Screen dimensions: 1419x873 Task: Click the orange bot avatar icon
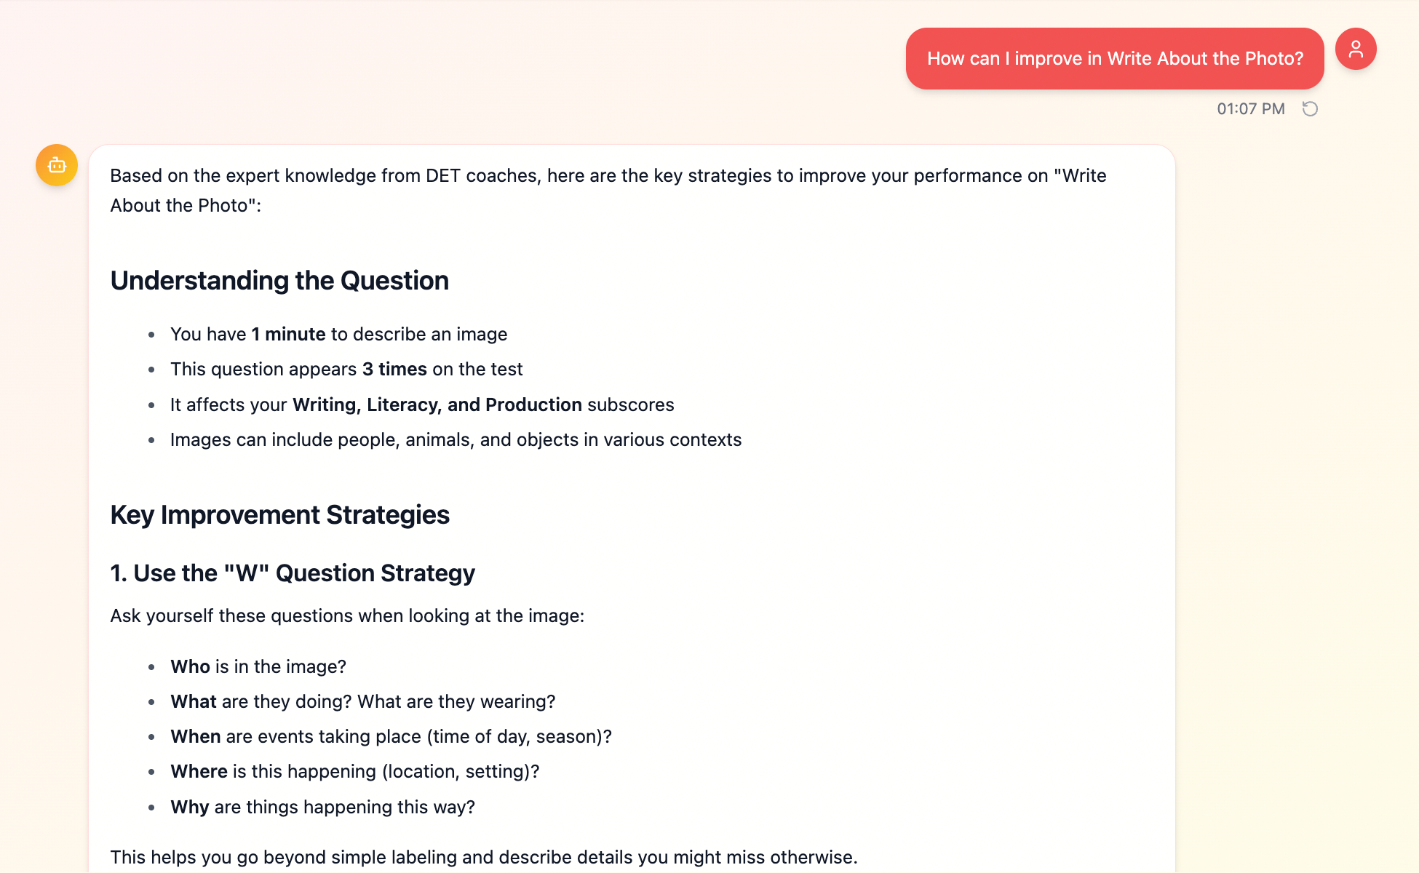(x=57, y=165)
